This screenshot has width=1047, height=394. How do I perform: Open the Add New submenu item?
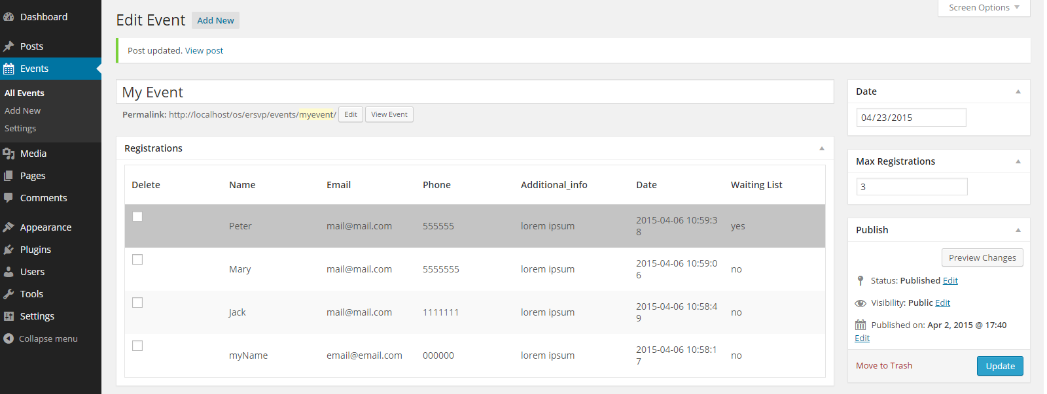pos(22,111)
